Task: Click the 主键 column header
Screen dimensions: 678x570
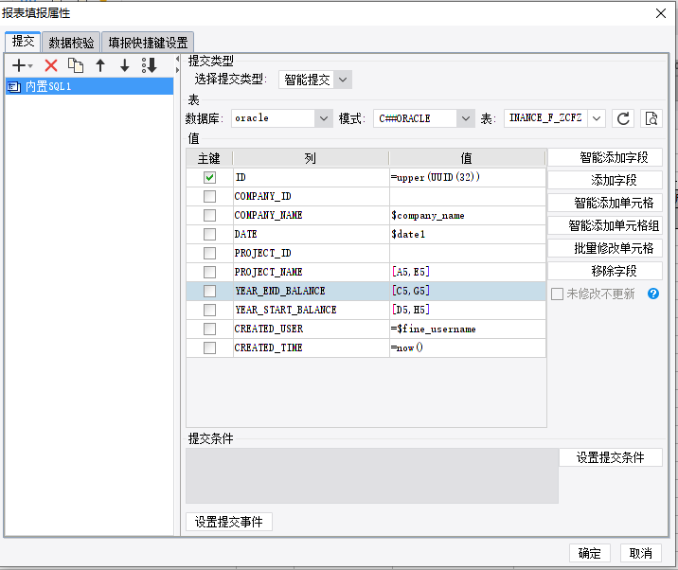Action: 209,158
